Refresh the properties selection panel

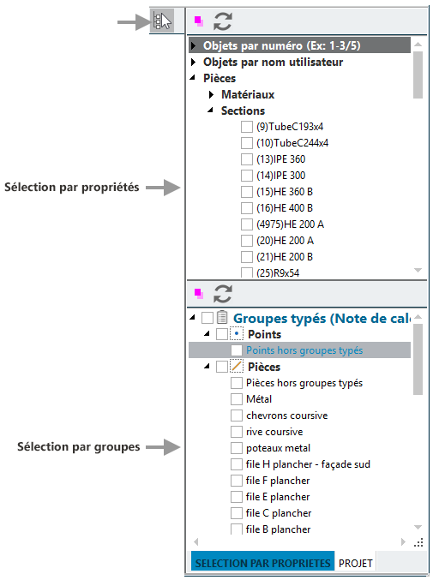point(223,21)
